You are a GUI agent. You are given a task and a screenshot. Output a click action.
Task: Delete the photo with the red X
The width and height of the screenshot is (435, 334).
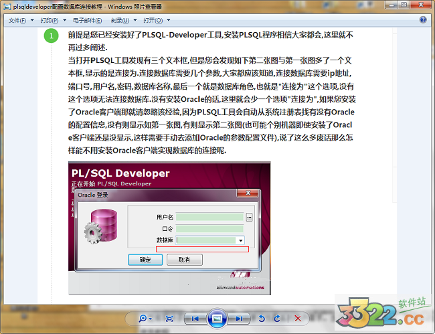298,319
